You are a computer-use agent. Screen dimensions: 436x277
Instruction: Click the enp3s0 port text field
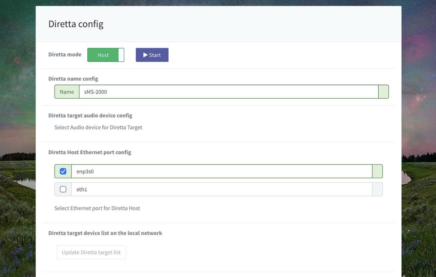[222, 171]
